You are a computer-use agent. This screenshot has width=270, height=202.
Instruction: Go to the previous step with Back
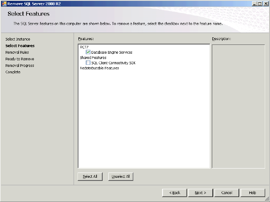pyautogui.click(x=174, y=193)
